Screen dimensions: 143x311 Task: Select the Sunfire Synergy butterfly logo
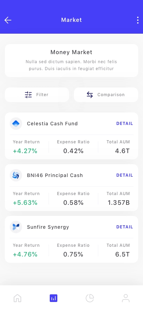click(16, 227)
